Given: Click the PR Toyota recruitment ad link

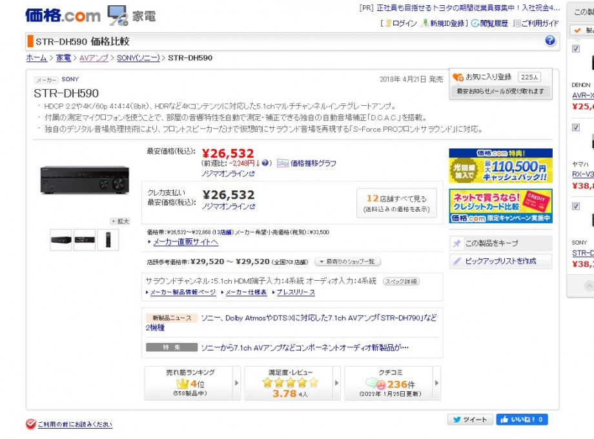Looking at the screenshot, I should [x=468, y=8].
